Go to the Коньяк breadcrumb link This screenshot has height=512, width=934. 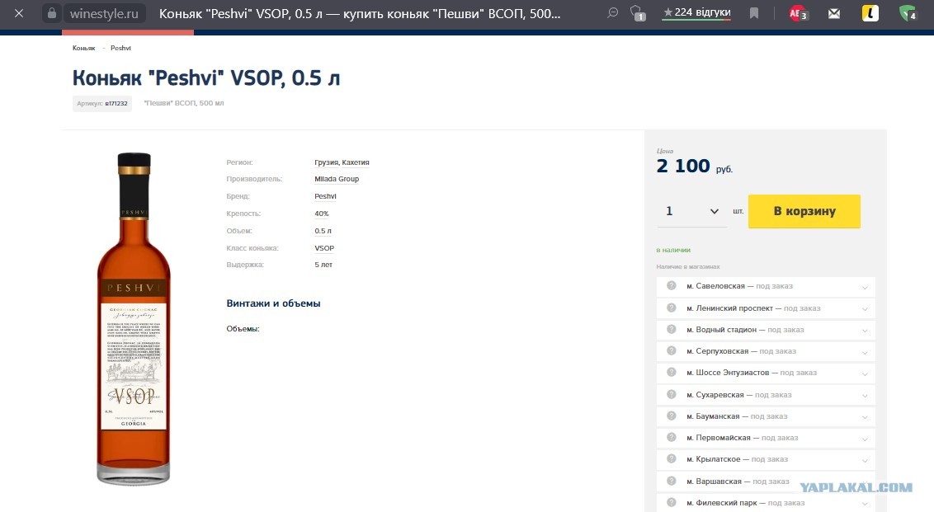84,48
